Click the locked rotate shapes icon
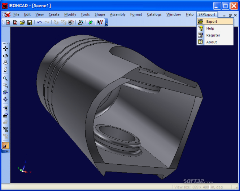Image resolution: width=240 pixels, height=191 pixels. click(71, 22)
